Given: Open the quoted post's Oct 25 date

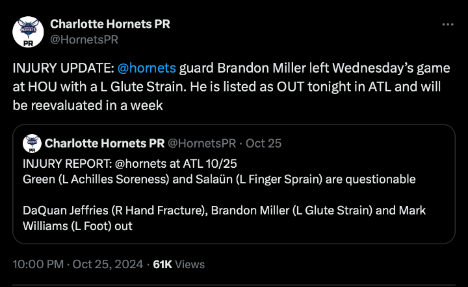Looking at the screenshot, I should tap(265, 143).
